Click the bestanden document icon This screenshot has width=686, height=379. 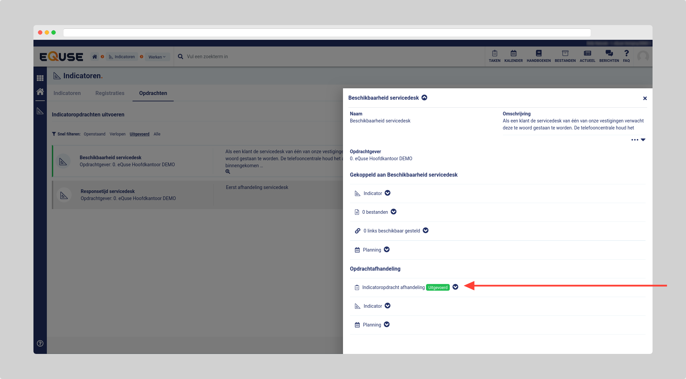pyautogui.click(x=357, y=212)
